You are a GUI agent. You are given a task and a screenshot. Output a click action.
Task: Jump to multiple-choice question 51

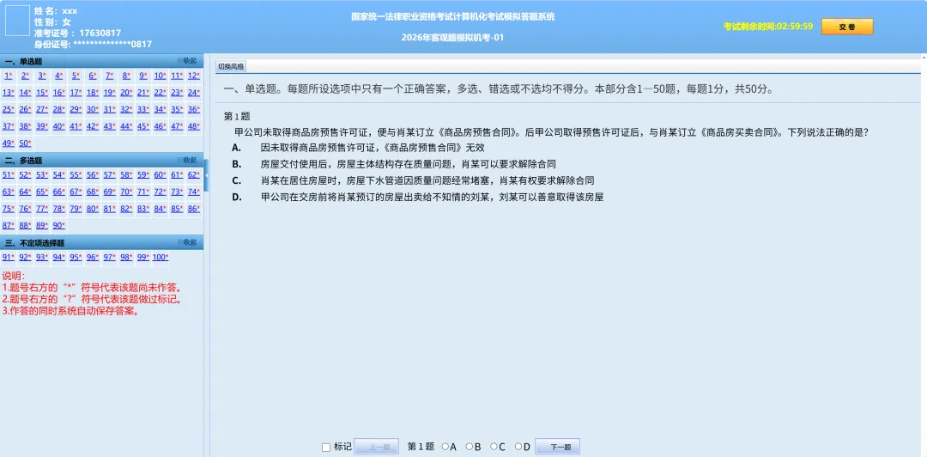pyautogui.click(x=9, y=174)
